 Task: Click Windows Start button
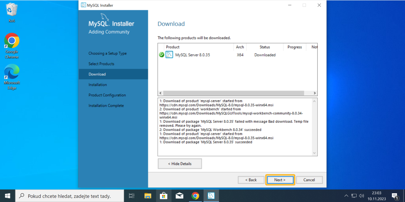(7, 196)
